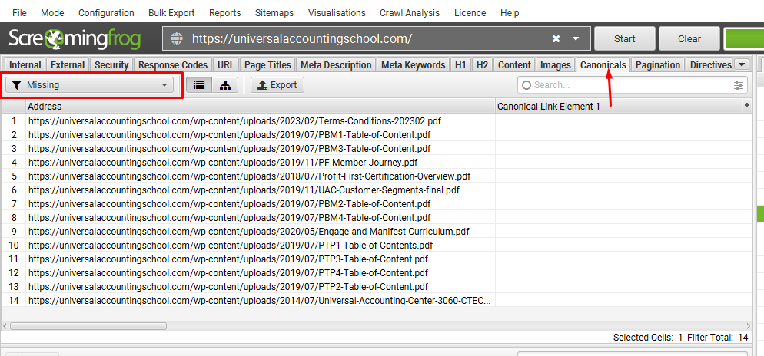Image resolution: width=764 pixels, height=356 pixels.
Task: Click the Screaming Frog logo
Action: pyautogui.click(x=75, y=39)
